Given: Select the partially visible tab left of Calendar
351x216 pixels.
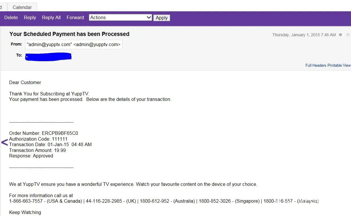Looking at the screenshot, I should coord(2,7).
